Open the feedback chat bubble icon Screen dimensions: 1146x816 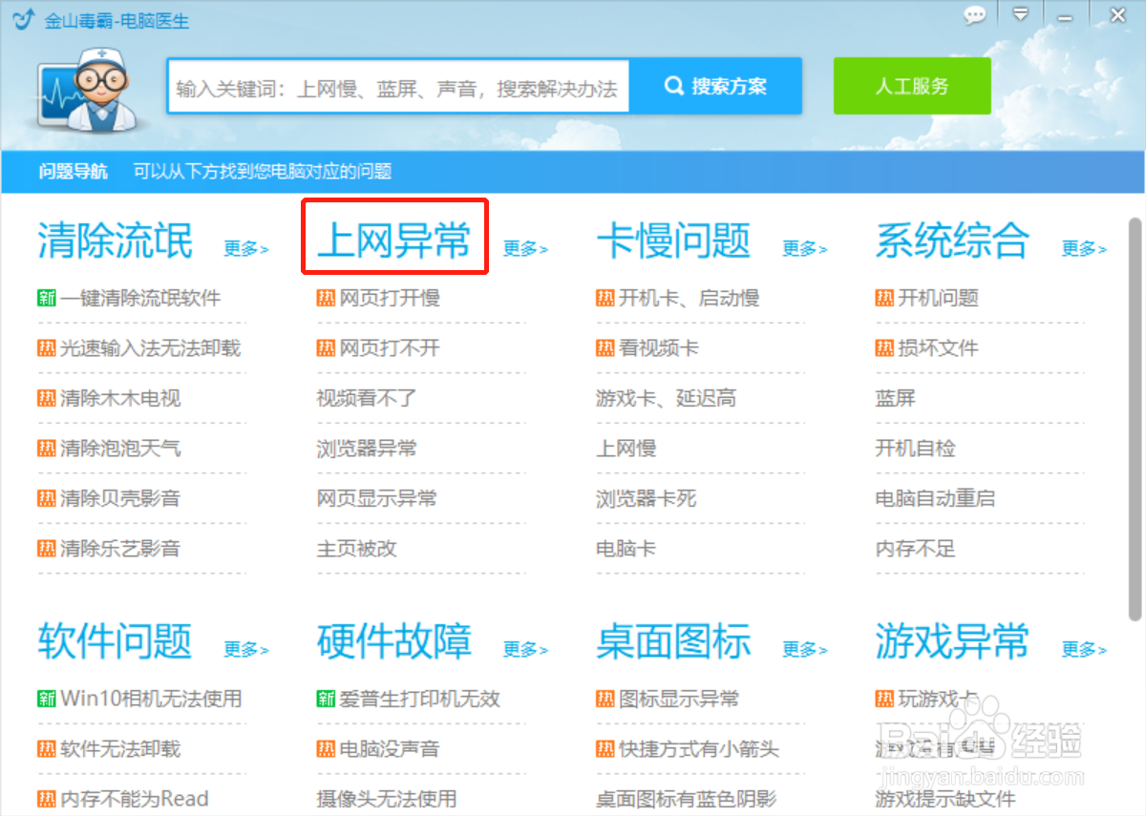coord(975,15)
